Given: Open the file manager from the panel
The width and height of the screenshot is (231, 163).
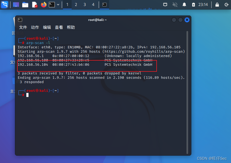Looking at the screenshot, I should [25, 5].
